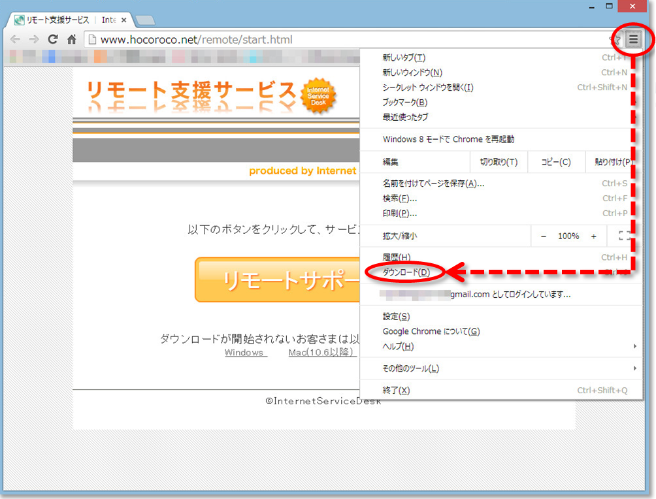Open a new tab with the tab-strip button
656x499 pixels.
point(145,20)
